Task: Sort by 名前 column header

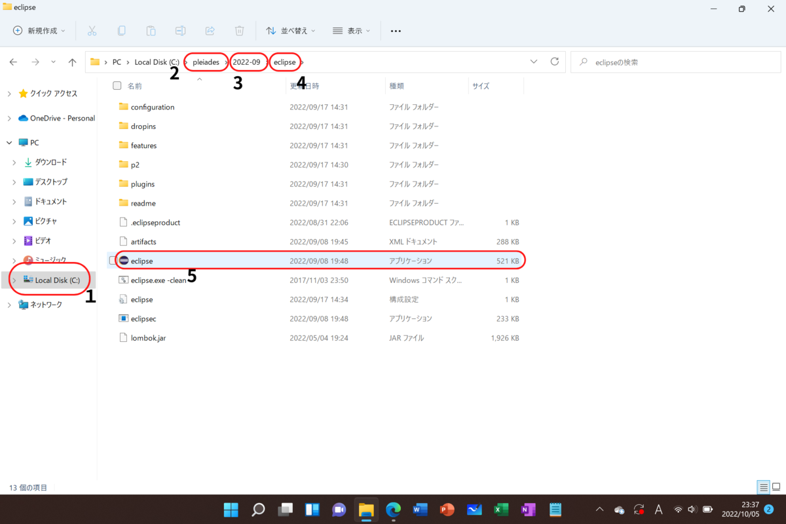Action: coord(134,86)
